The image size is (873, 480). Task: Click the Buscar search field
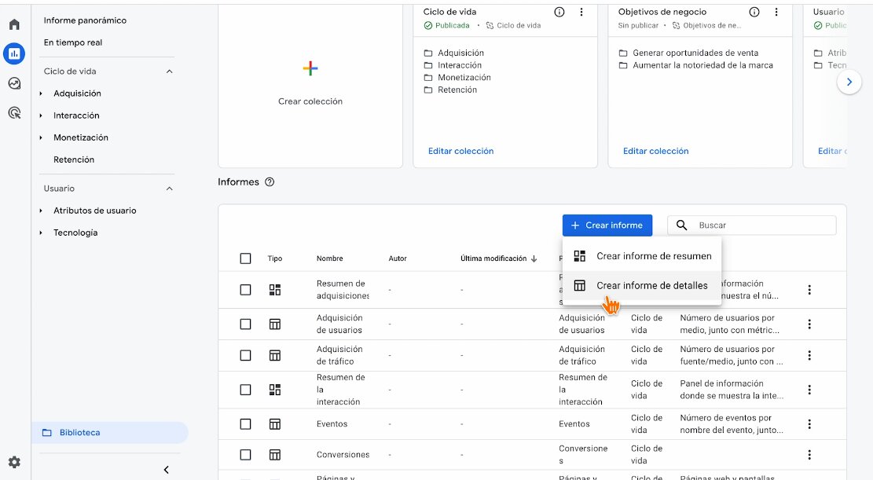click(762, 225)
